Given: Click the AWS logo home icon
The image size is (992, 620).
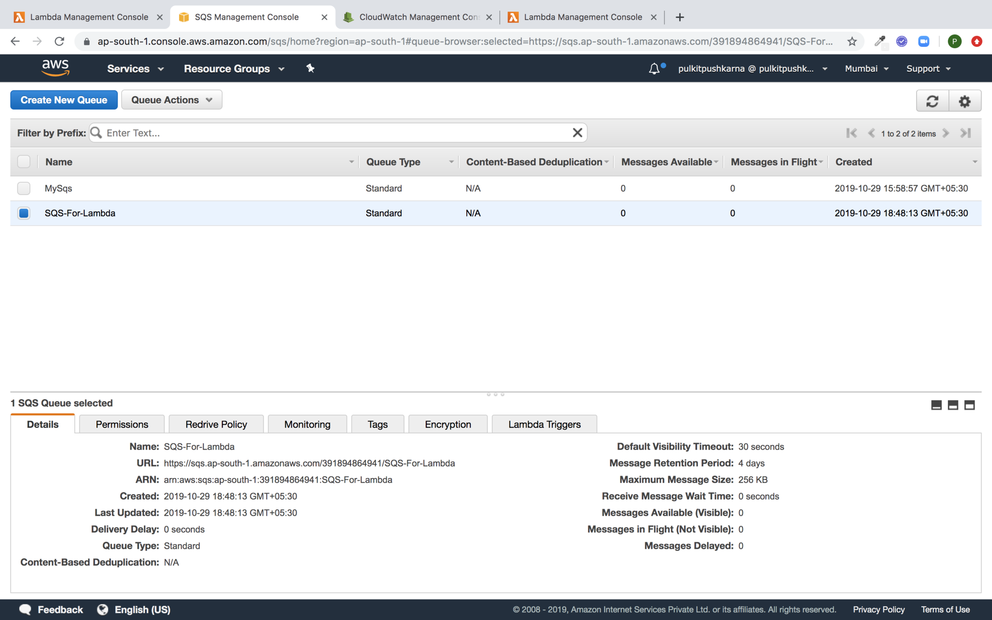Looking at the screenshot, I should point(56,68).
